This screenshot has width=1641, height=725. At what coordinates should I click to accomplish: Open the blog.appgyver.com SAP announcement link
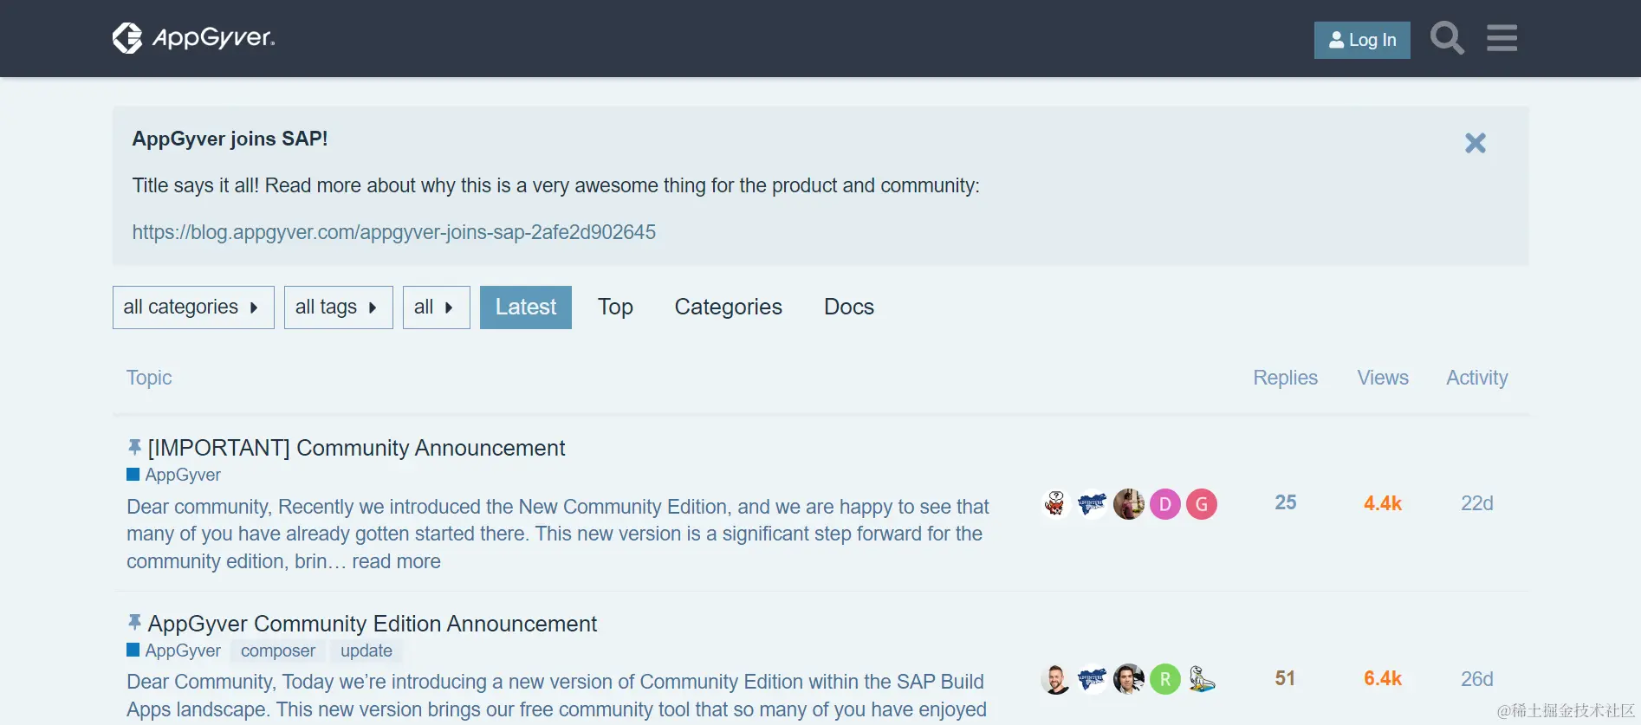pos(393,232)
